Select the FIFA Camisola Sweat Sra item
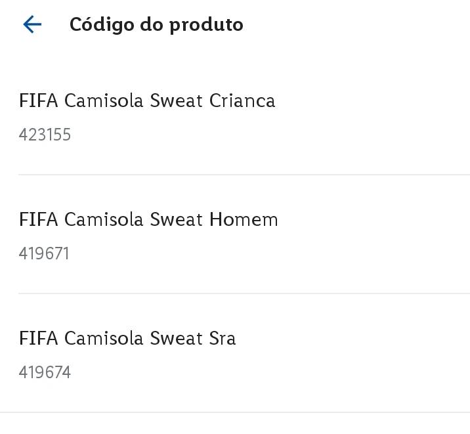The width and height of the screenshot is (470, 434). pyautogui.click(x=235, y=353)
